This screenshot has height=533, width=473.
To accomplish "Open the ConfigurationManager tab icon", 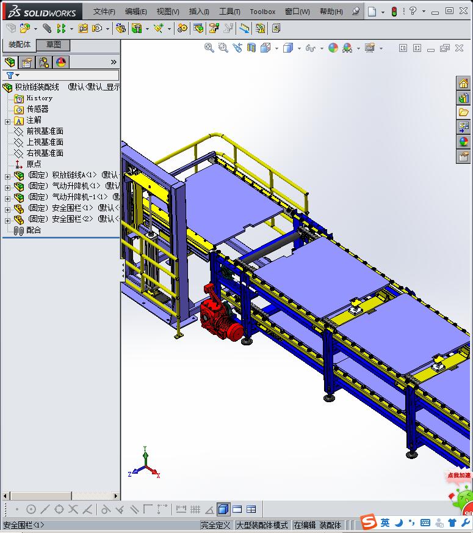I will point(44,62).
